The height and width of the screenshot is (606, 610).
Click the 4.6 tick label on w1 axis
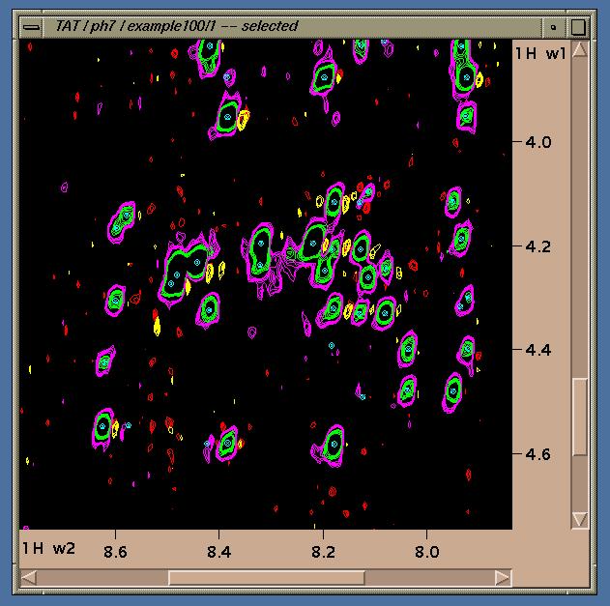[x=538, y=454]
